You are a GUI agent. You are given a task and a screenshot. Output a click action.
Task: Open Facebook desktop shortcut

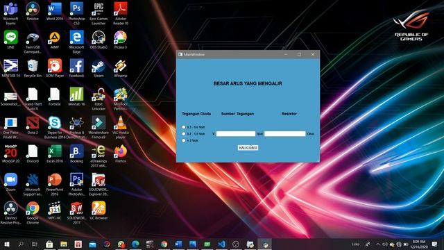76,68
